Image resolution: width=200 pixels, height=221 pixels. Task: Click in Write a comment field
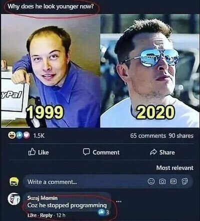[108, 182]
